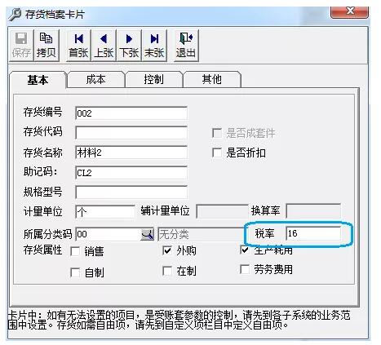Click the 计量单位 input field
The height and width of the screenshot is (345, 381).
105,211
